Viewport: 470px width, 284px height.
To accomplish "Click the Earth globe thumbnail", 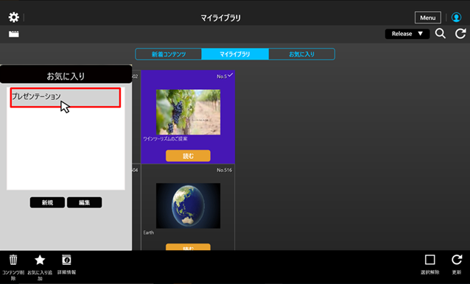I will tap(189, 206).
